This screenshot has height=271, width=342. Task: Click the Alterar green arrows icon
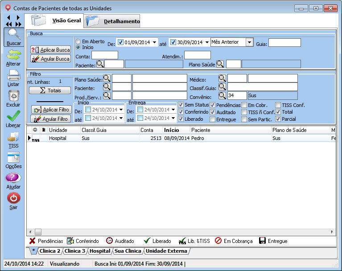(x=13, y=55)
